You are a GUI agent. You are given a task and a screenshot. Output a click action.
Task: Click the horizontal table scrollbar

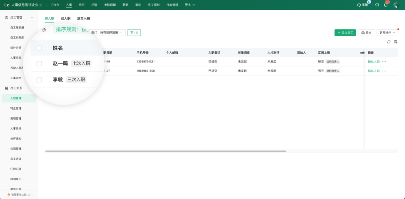tap(165, 151)
